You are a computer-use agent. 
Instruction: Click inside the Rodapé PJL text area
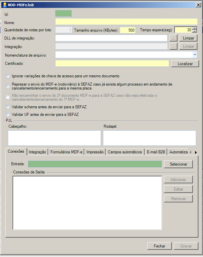click(x=150, y=138)
